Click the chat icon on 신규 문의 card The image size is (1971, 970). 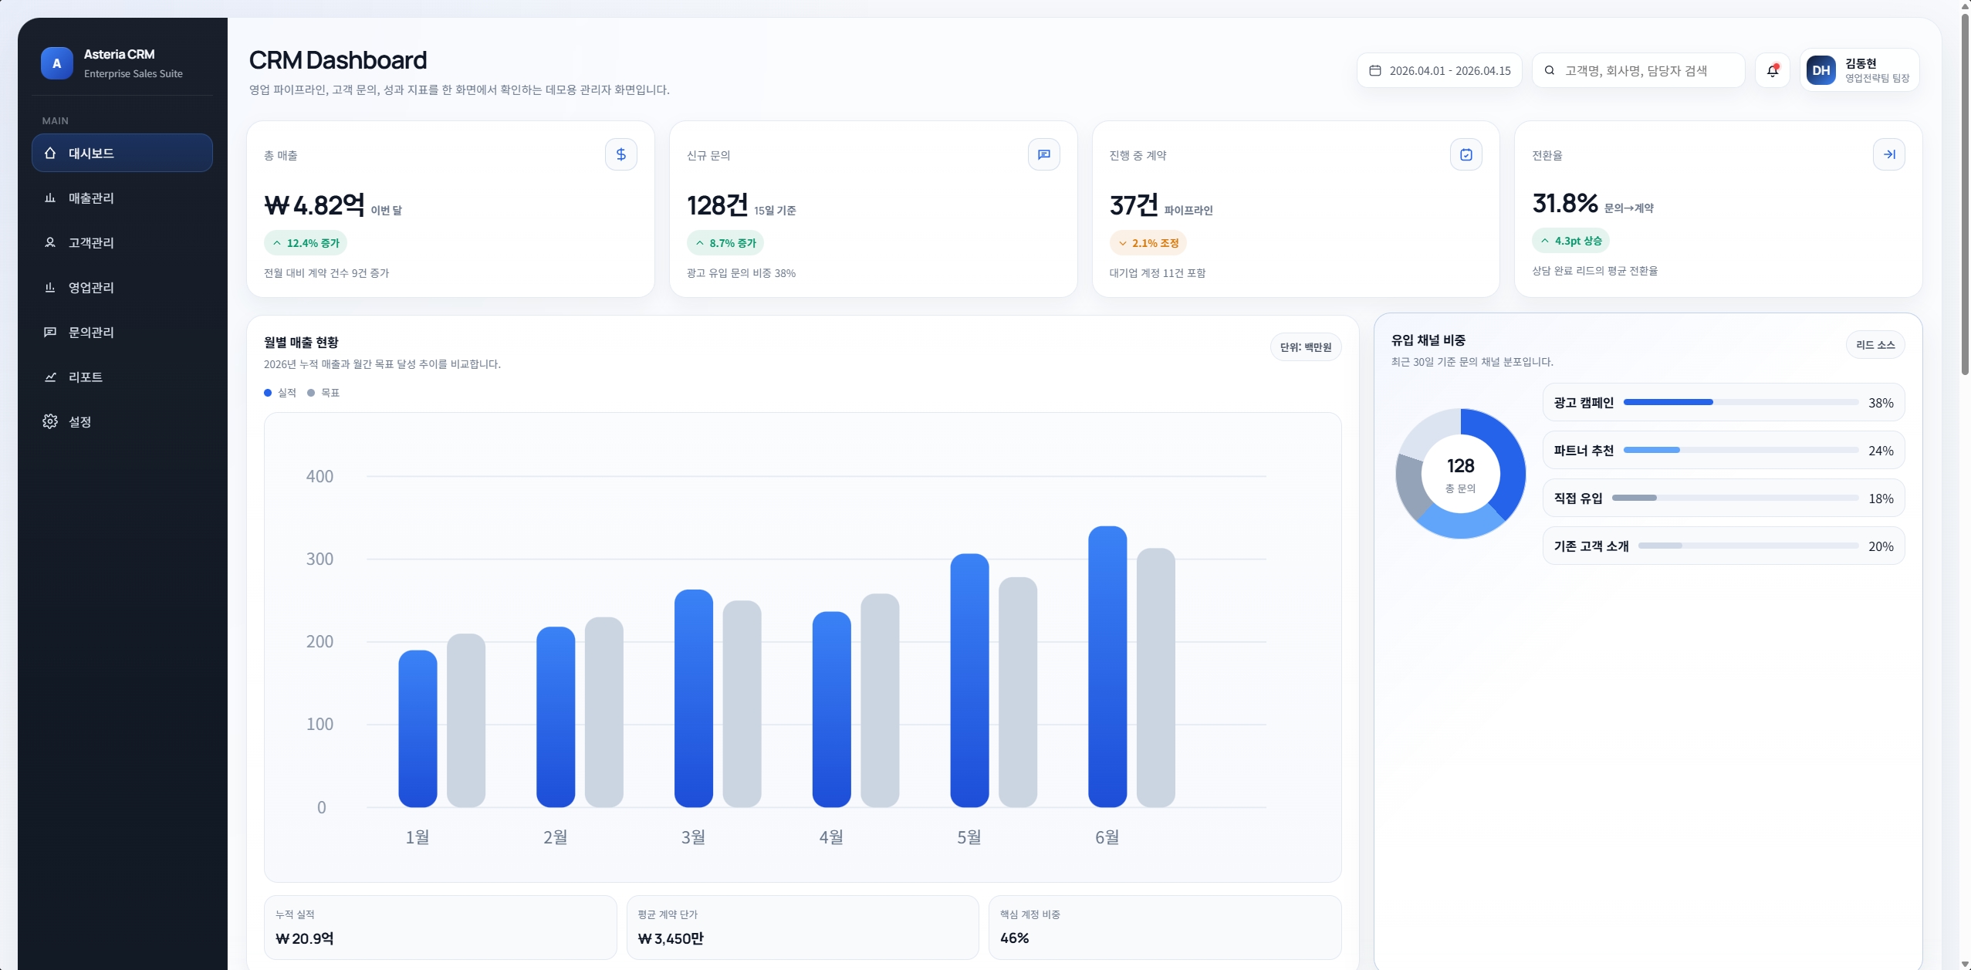[x=1043, y=154]
